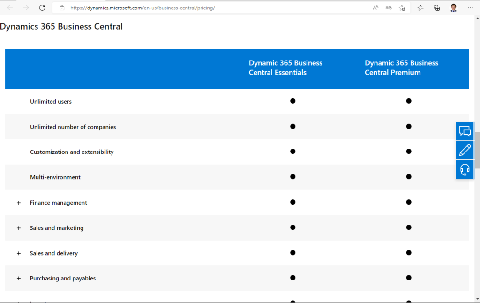Click the headset contact-support icon in blue sidebar
Viewport: 480px width, 303px height.
pyautogui.click(x=465, y=169)
